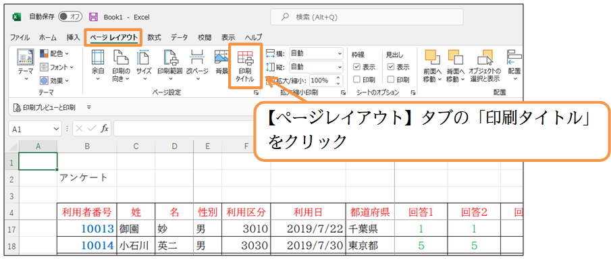Click the cell with 東京都
The height and width of the screenshot is (259, 611).
pos(370,246)
